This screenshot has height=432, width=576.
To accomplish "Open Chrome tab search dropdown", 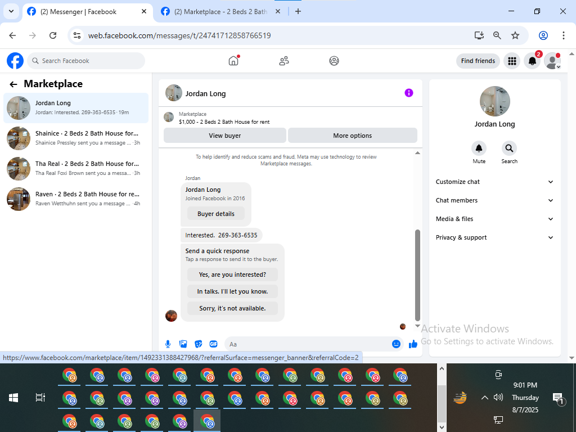I will (11, 11).
